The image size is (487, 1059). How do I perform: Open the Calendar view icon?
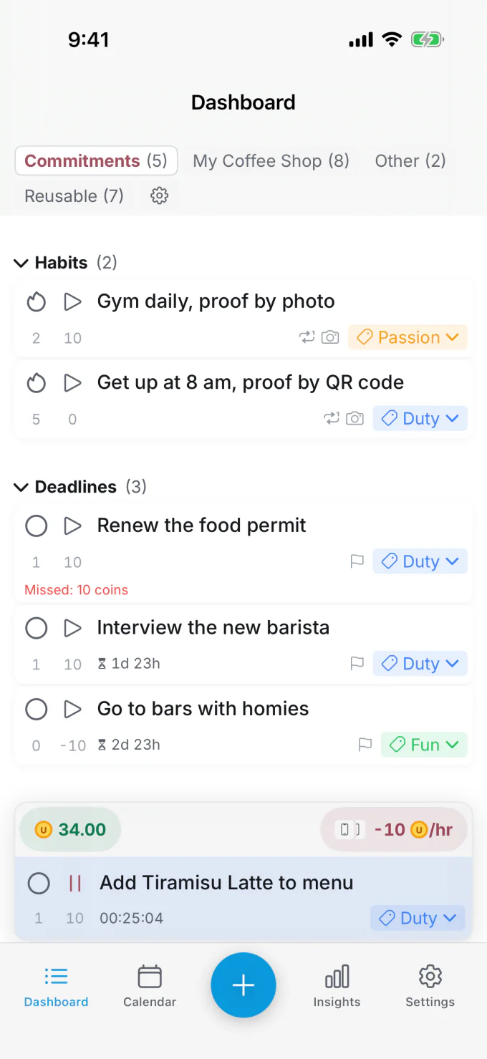click(150, 977)
